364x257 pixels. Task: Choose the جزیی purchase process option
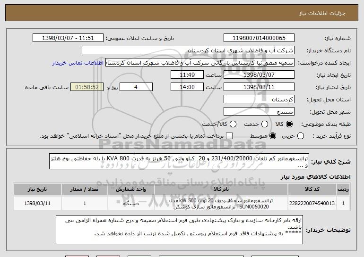(300, 136)
